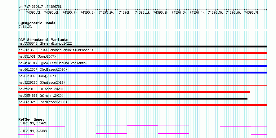Open variant nsv4141917 (gnomADStructuralVariants) label
The image size is (276, 138).
click(53, 63)
